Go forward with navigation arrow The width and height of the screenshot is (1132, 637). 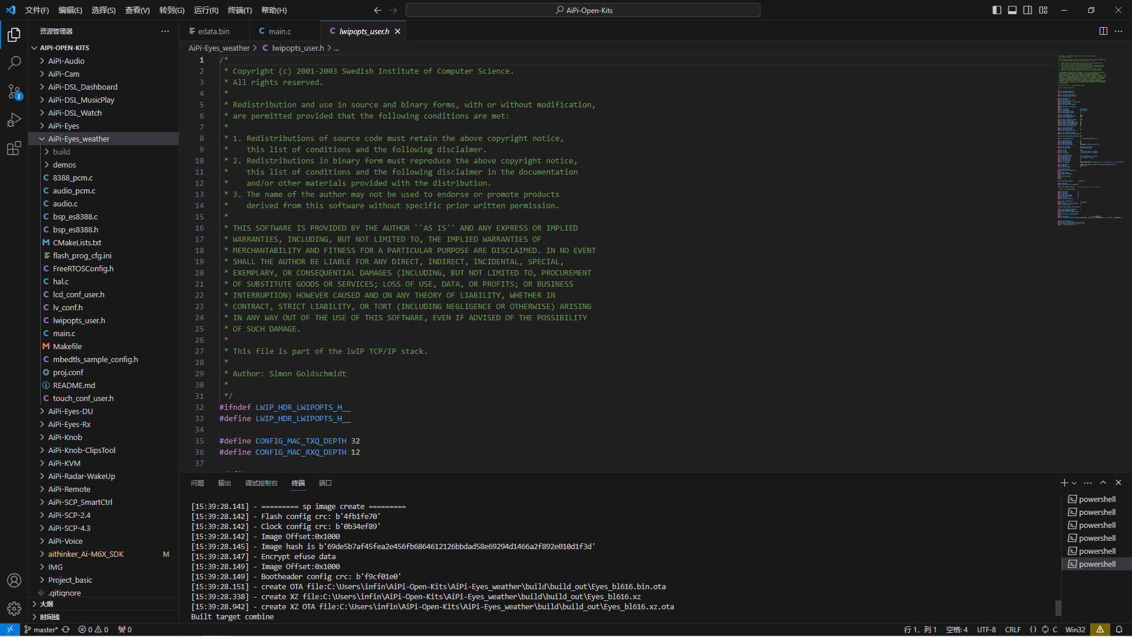coord(393,10)
